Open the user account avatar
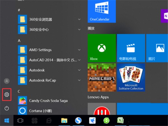Image resolution: width=168 pixels, height=126 pixels. (7, 81)
